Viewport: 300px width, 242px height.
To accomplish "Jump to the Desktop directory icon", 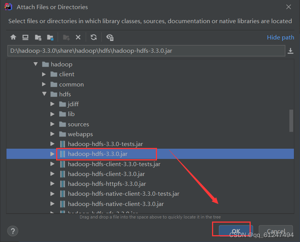I will tap(25, 37).
